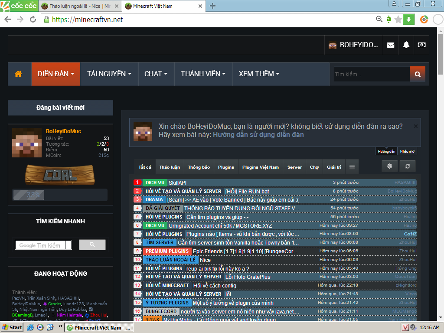Click Đăng bài viết mới button

(x=60, y=108)
